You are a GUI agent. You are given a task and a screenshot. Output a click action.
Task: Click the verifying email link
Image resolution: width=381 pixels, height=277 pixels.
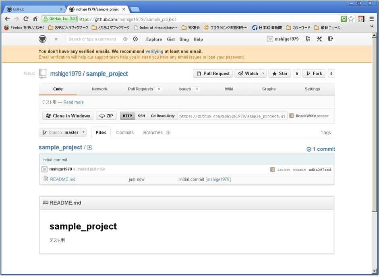(x=154, y=51)
